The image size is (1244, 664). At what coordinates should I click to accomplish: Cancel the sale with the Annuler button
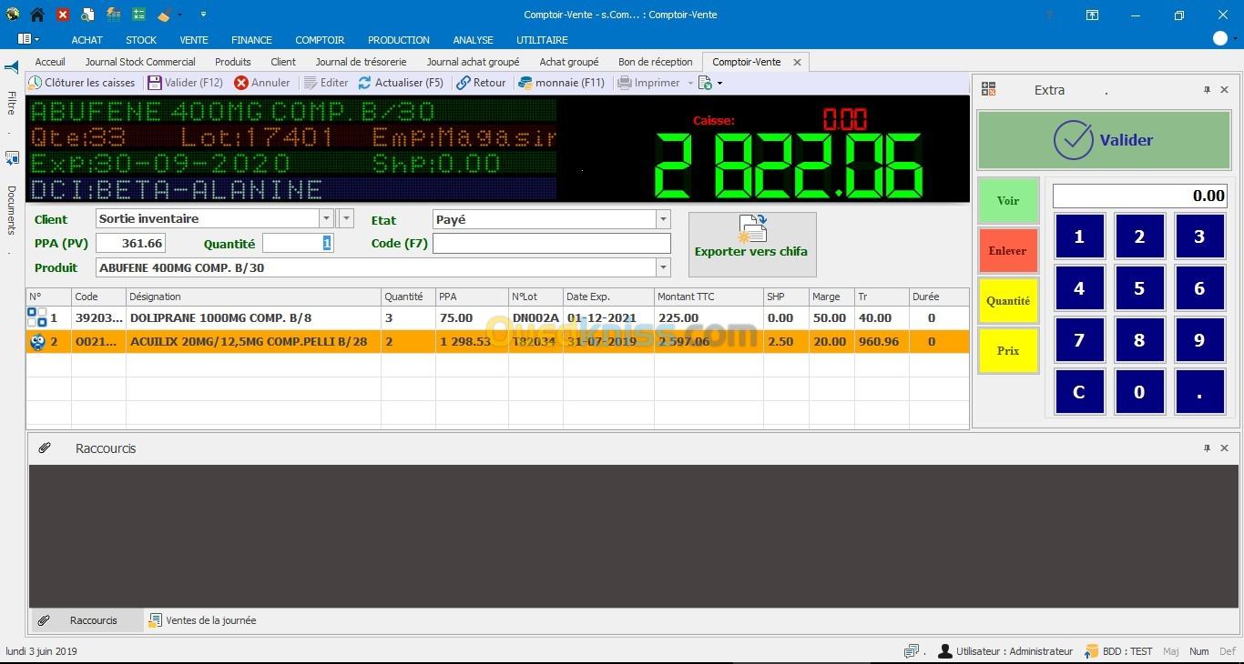click(261, 83)
